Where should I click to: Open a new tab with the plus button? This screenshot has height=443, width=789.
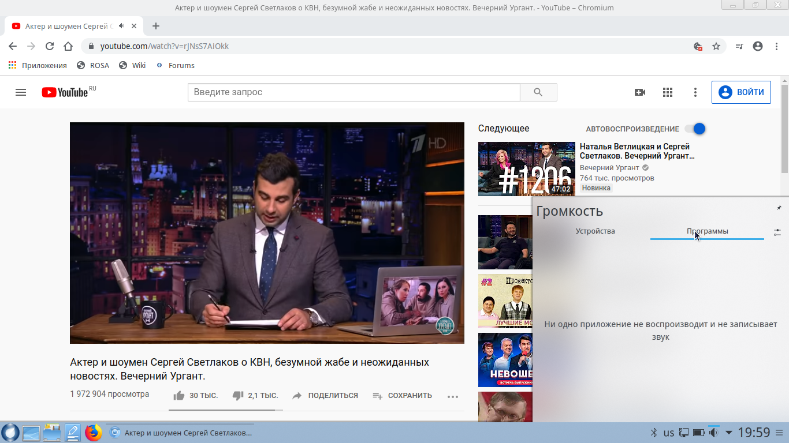tap(156, 26)
